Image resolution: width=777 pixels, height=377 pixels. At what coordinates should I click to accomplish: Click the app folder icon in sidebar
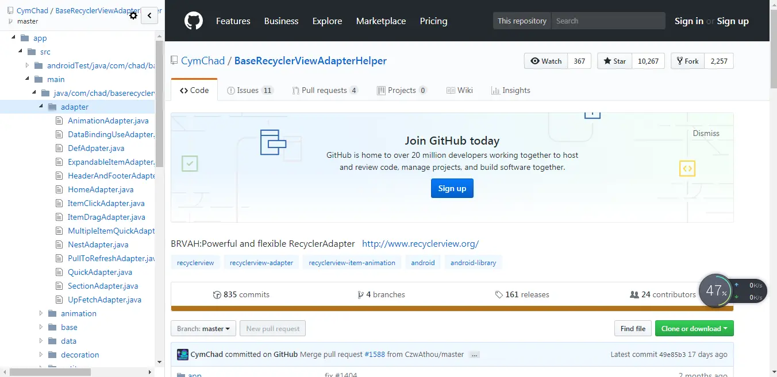point(24,38)
